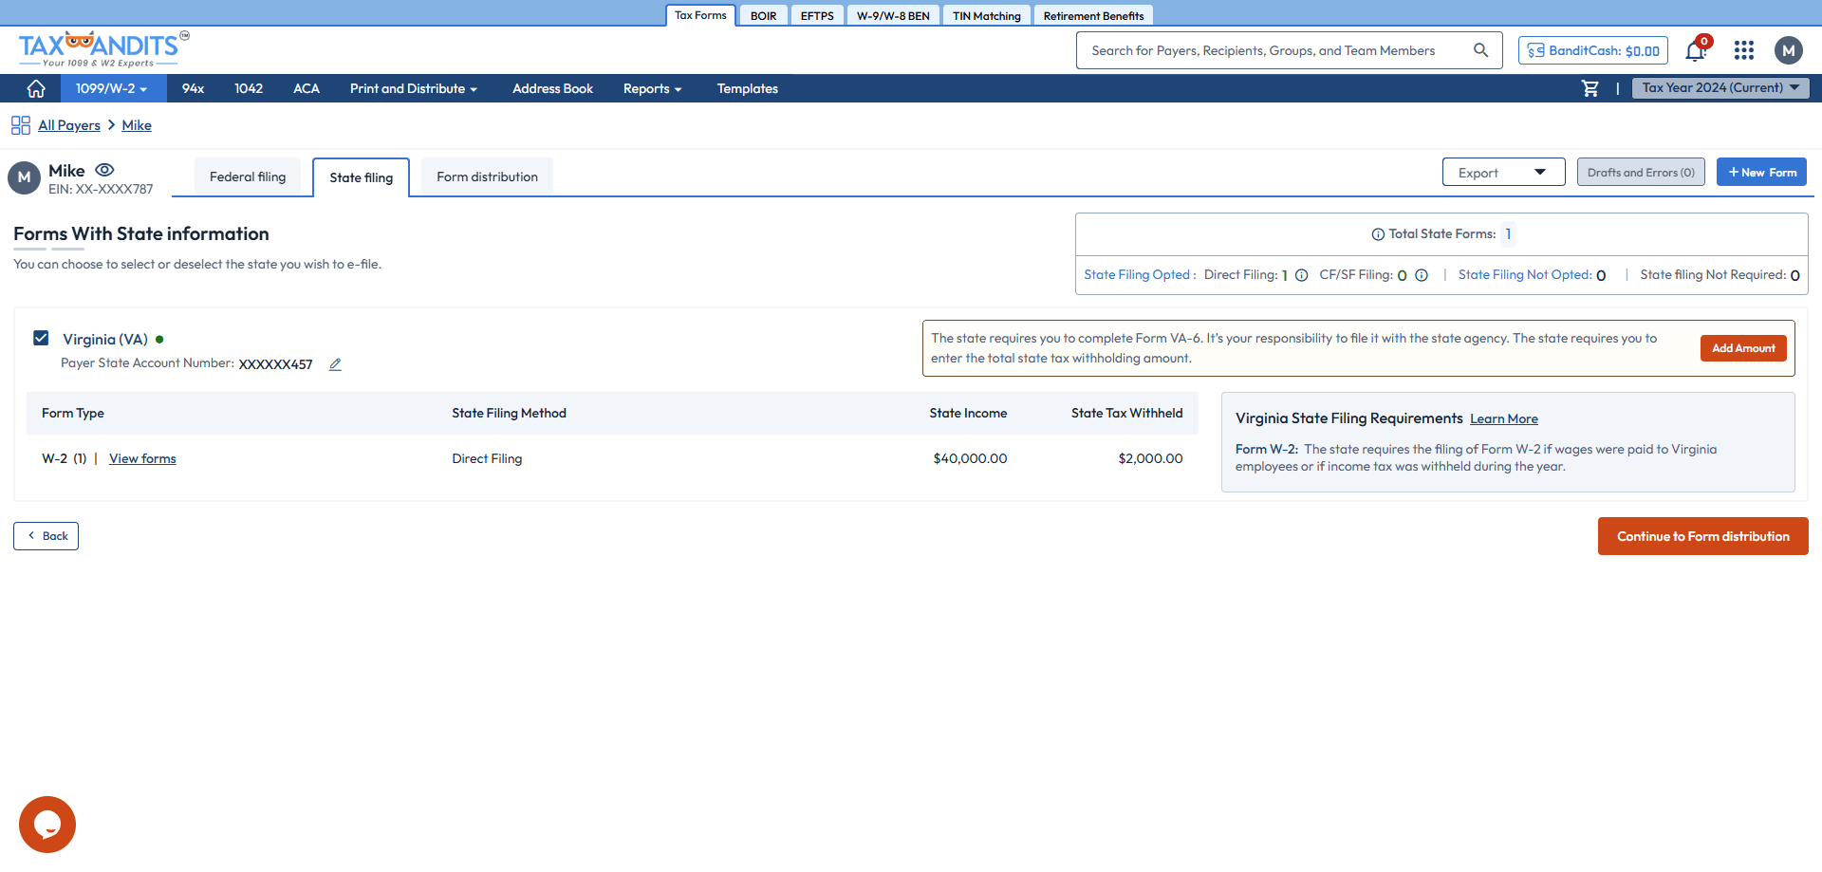Click the TaxBandits logo
The height and width of the screenshot is (872, 1822).
pyautogui.click(x=103, y=49)
